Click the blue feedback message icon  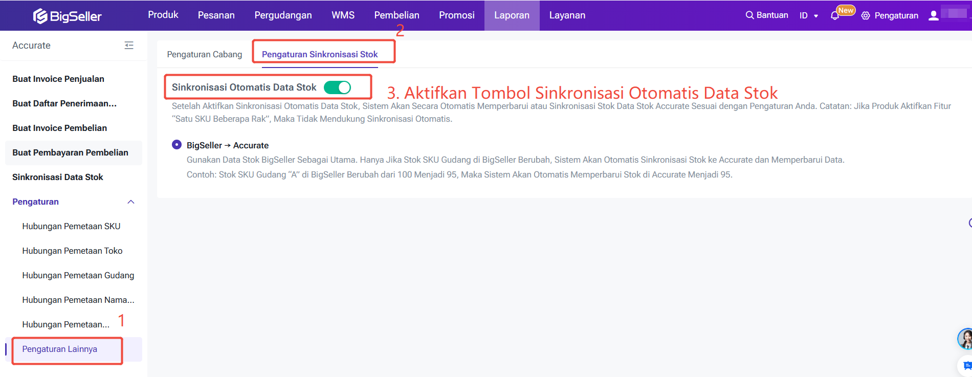tap(966, 365)
